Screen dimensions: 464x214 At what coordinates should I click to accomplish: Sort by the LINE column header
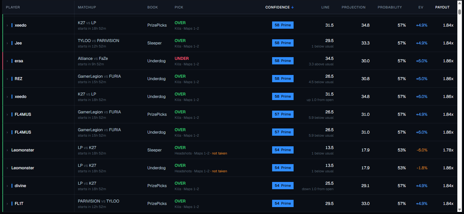pyautogui.click(x=325, y=7)
